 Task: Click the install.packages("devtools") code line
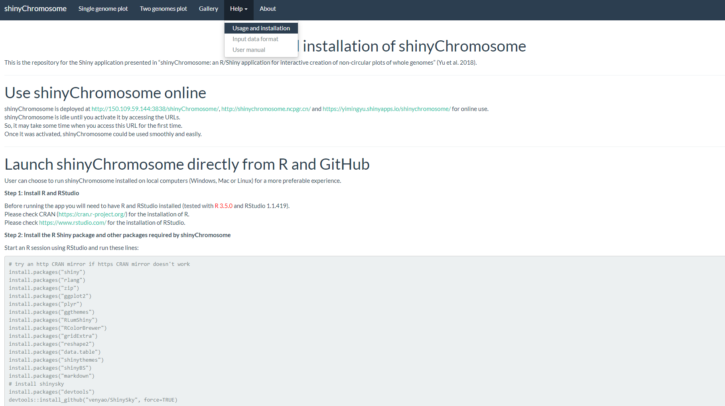click(x=52, y=392)
